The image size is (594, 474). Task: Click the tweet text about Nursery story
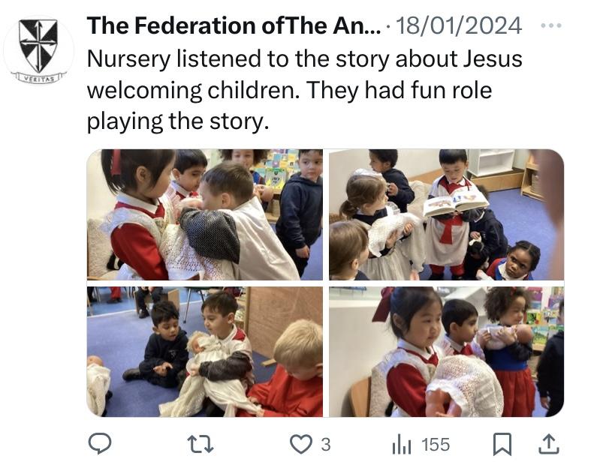click(x=305, y=90)
